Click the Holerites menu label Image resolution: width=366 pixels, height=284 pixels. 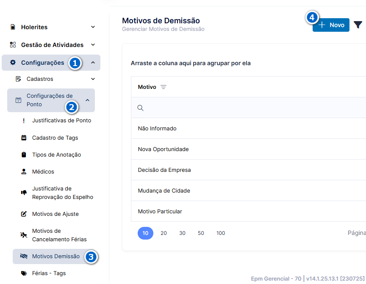(x=34, y=27)
